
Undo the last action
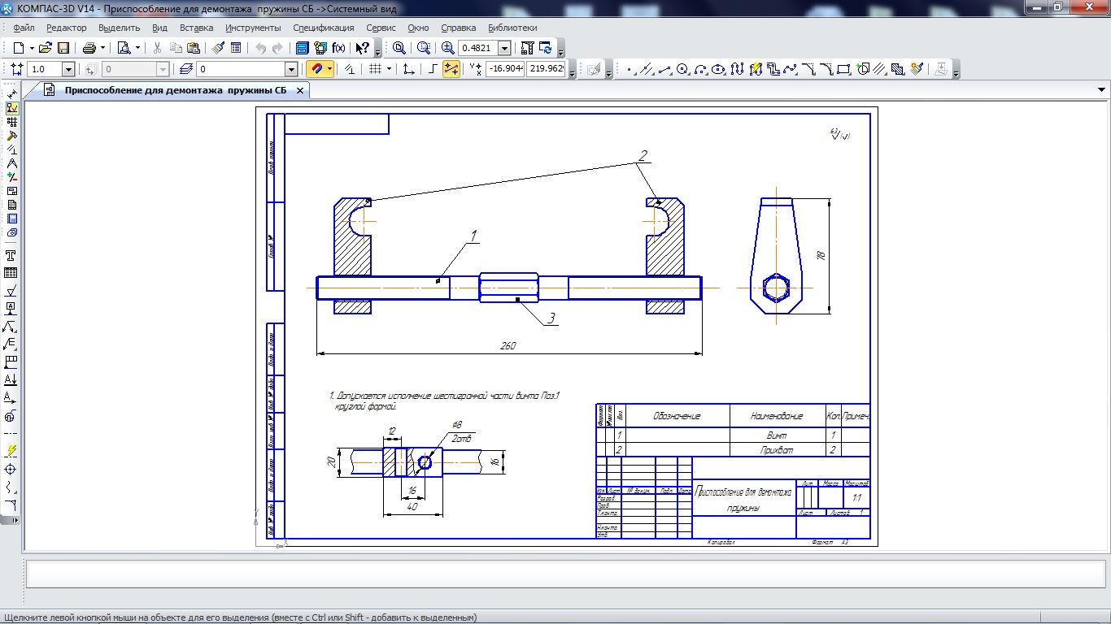260,48
